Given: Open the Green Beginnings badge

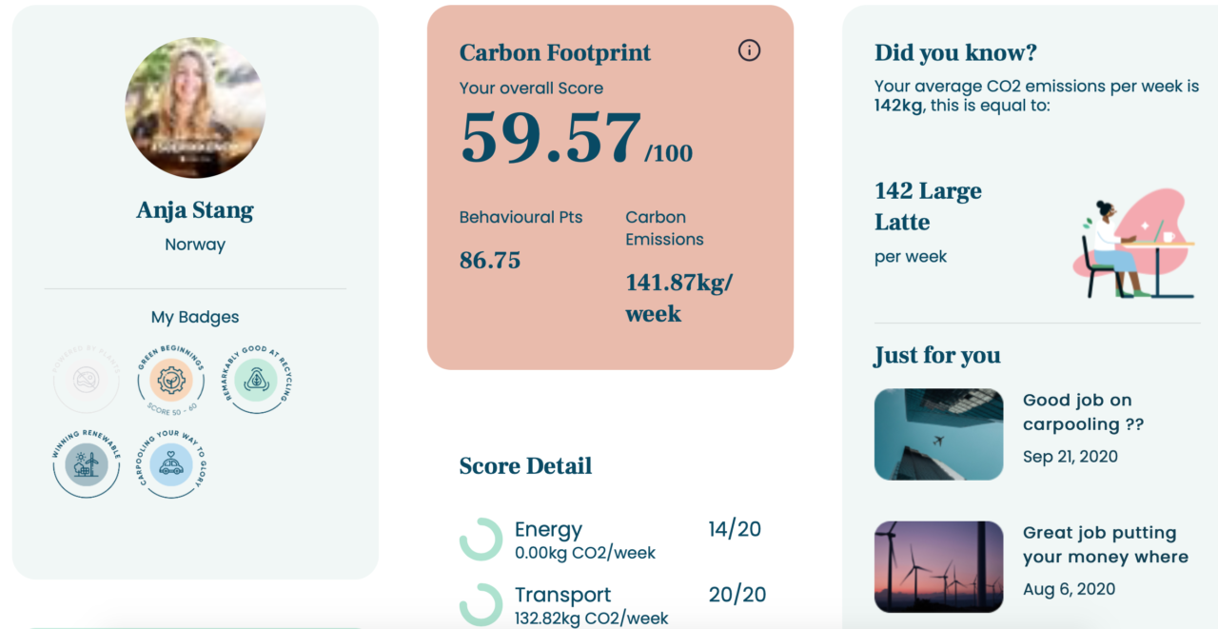Looking at the screenshot, I should [171, 382].
